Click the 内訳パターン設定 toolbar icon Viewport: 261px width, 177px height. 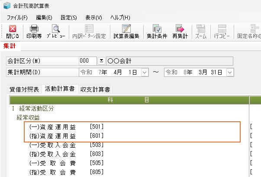89,32
